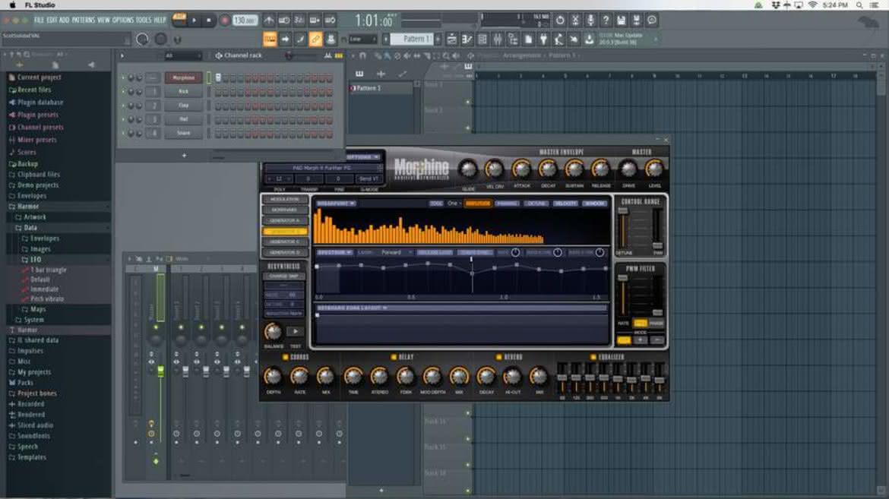Screen dimensions: 889x499
Task: Open the FILE menu
Action: click(39, 21)
